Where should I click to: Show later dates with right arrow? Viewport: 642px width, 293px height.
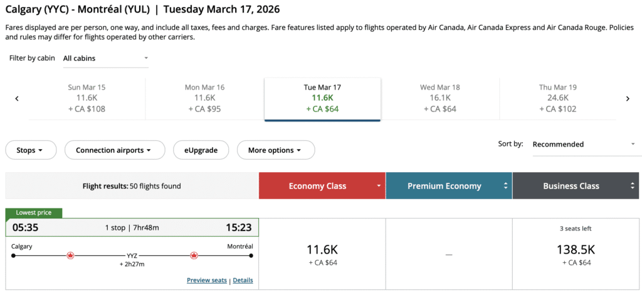pyautogui.click(x=628, y=98)
